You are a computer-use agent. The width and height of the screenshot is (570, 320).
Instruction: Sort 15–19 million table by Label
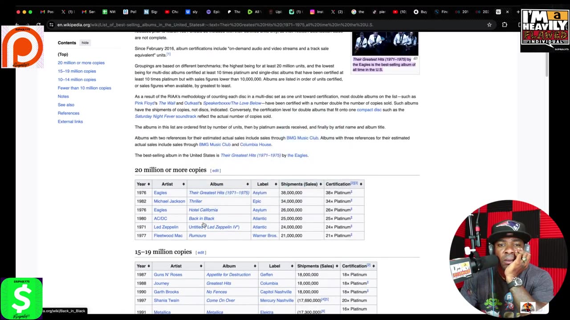(x=277, y=266)
